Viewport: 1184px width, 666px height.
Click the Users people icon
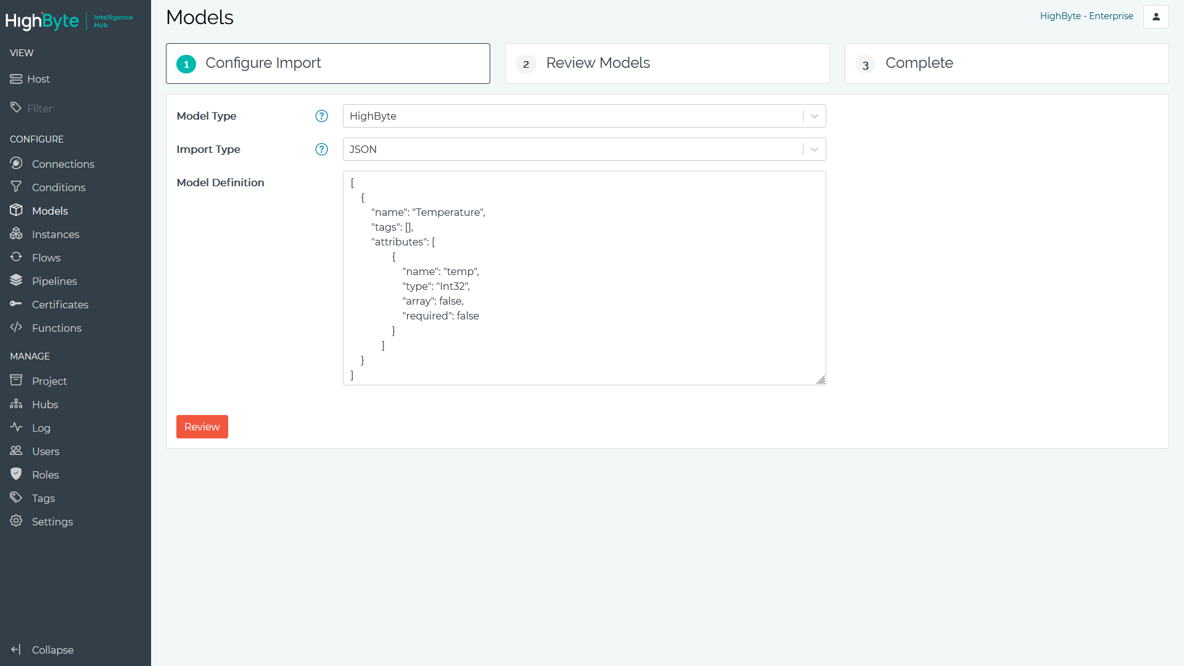16,451
